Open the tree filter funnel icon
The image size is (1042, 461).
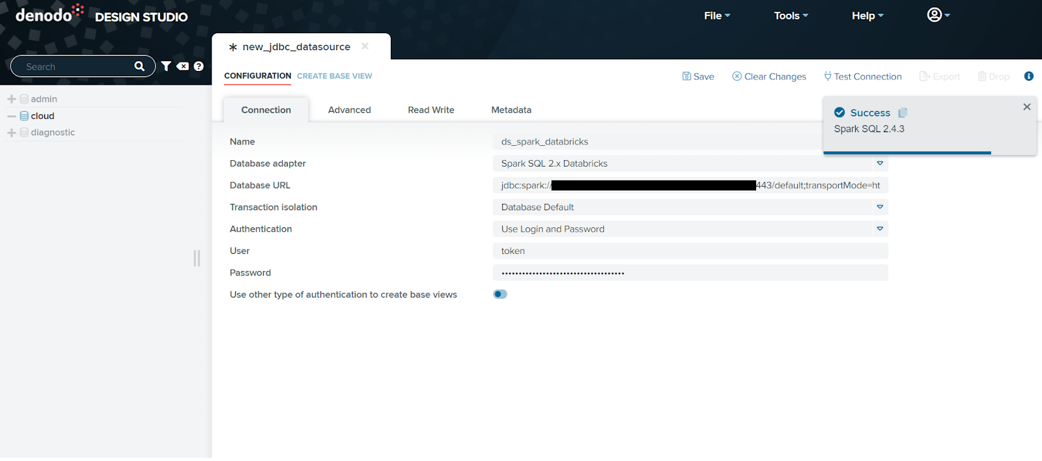(166, 66)
